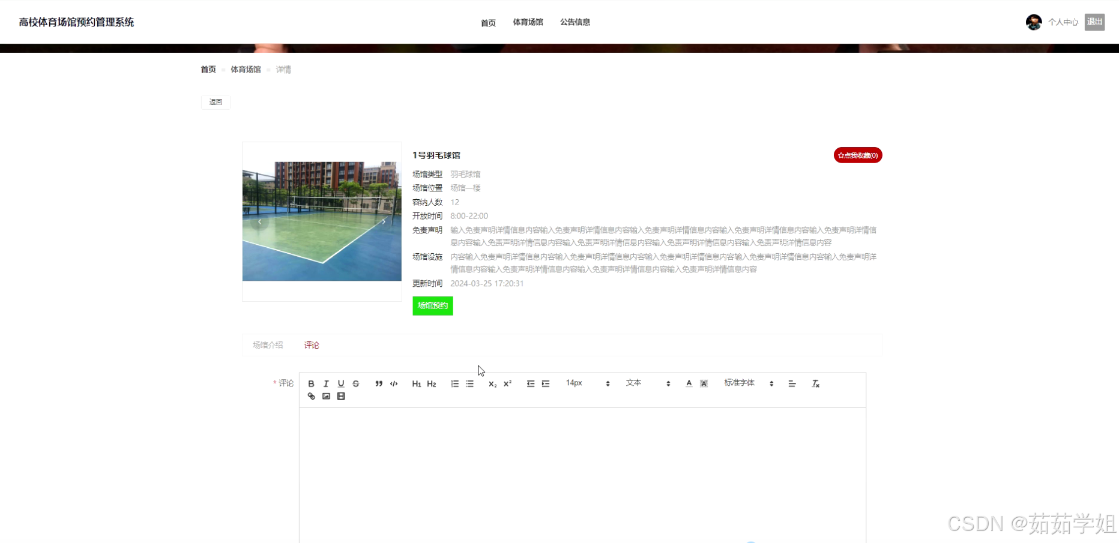This screenshot has width=1119, height=543.
Task: Click the venue name 1号羽毛球馆
Action: [436, 155]
